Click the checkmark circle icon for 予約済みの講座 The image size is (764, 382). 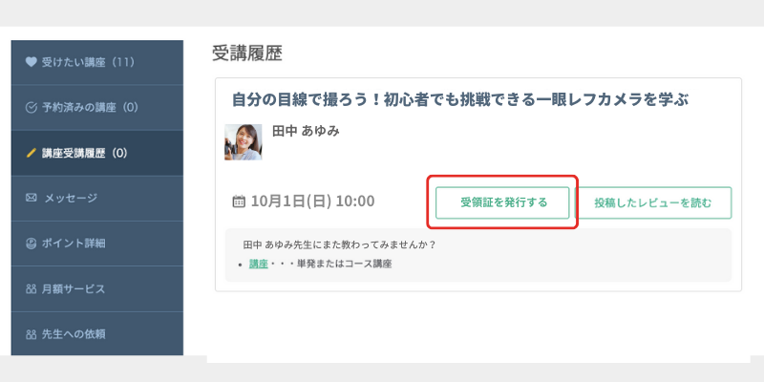pyautogui.click(x=32, y=108)
